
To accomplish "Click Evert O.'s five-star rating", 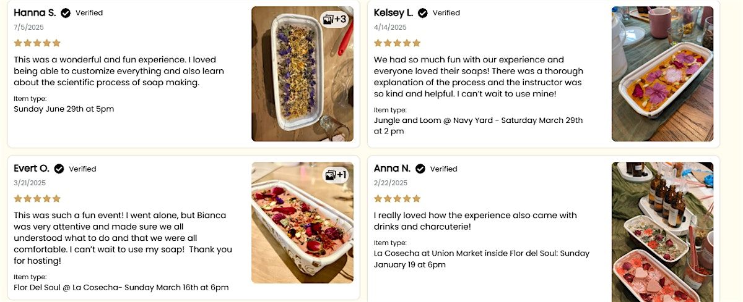I will click(37, 199).
